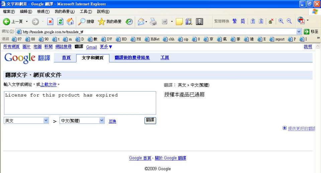Click the 翻譯 translate button
Viewport: 321px width, 173px height.
coord(150,121)
